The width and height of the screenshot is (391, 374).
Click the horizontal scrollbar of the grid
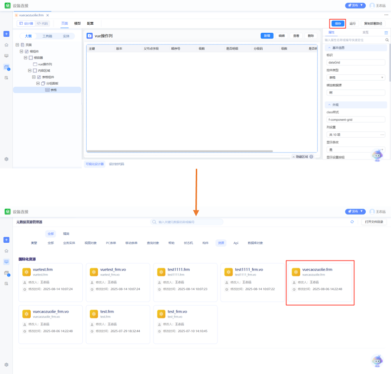[x=179, y=151]
